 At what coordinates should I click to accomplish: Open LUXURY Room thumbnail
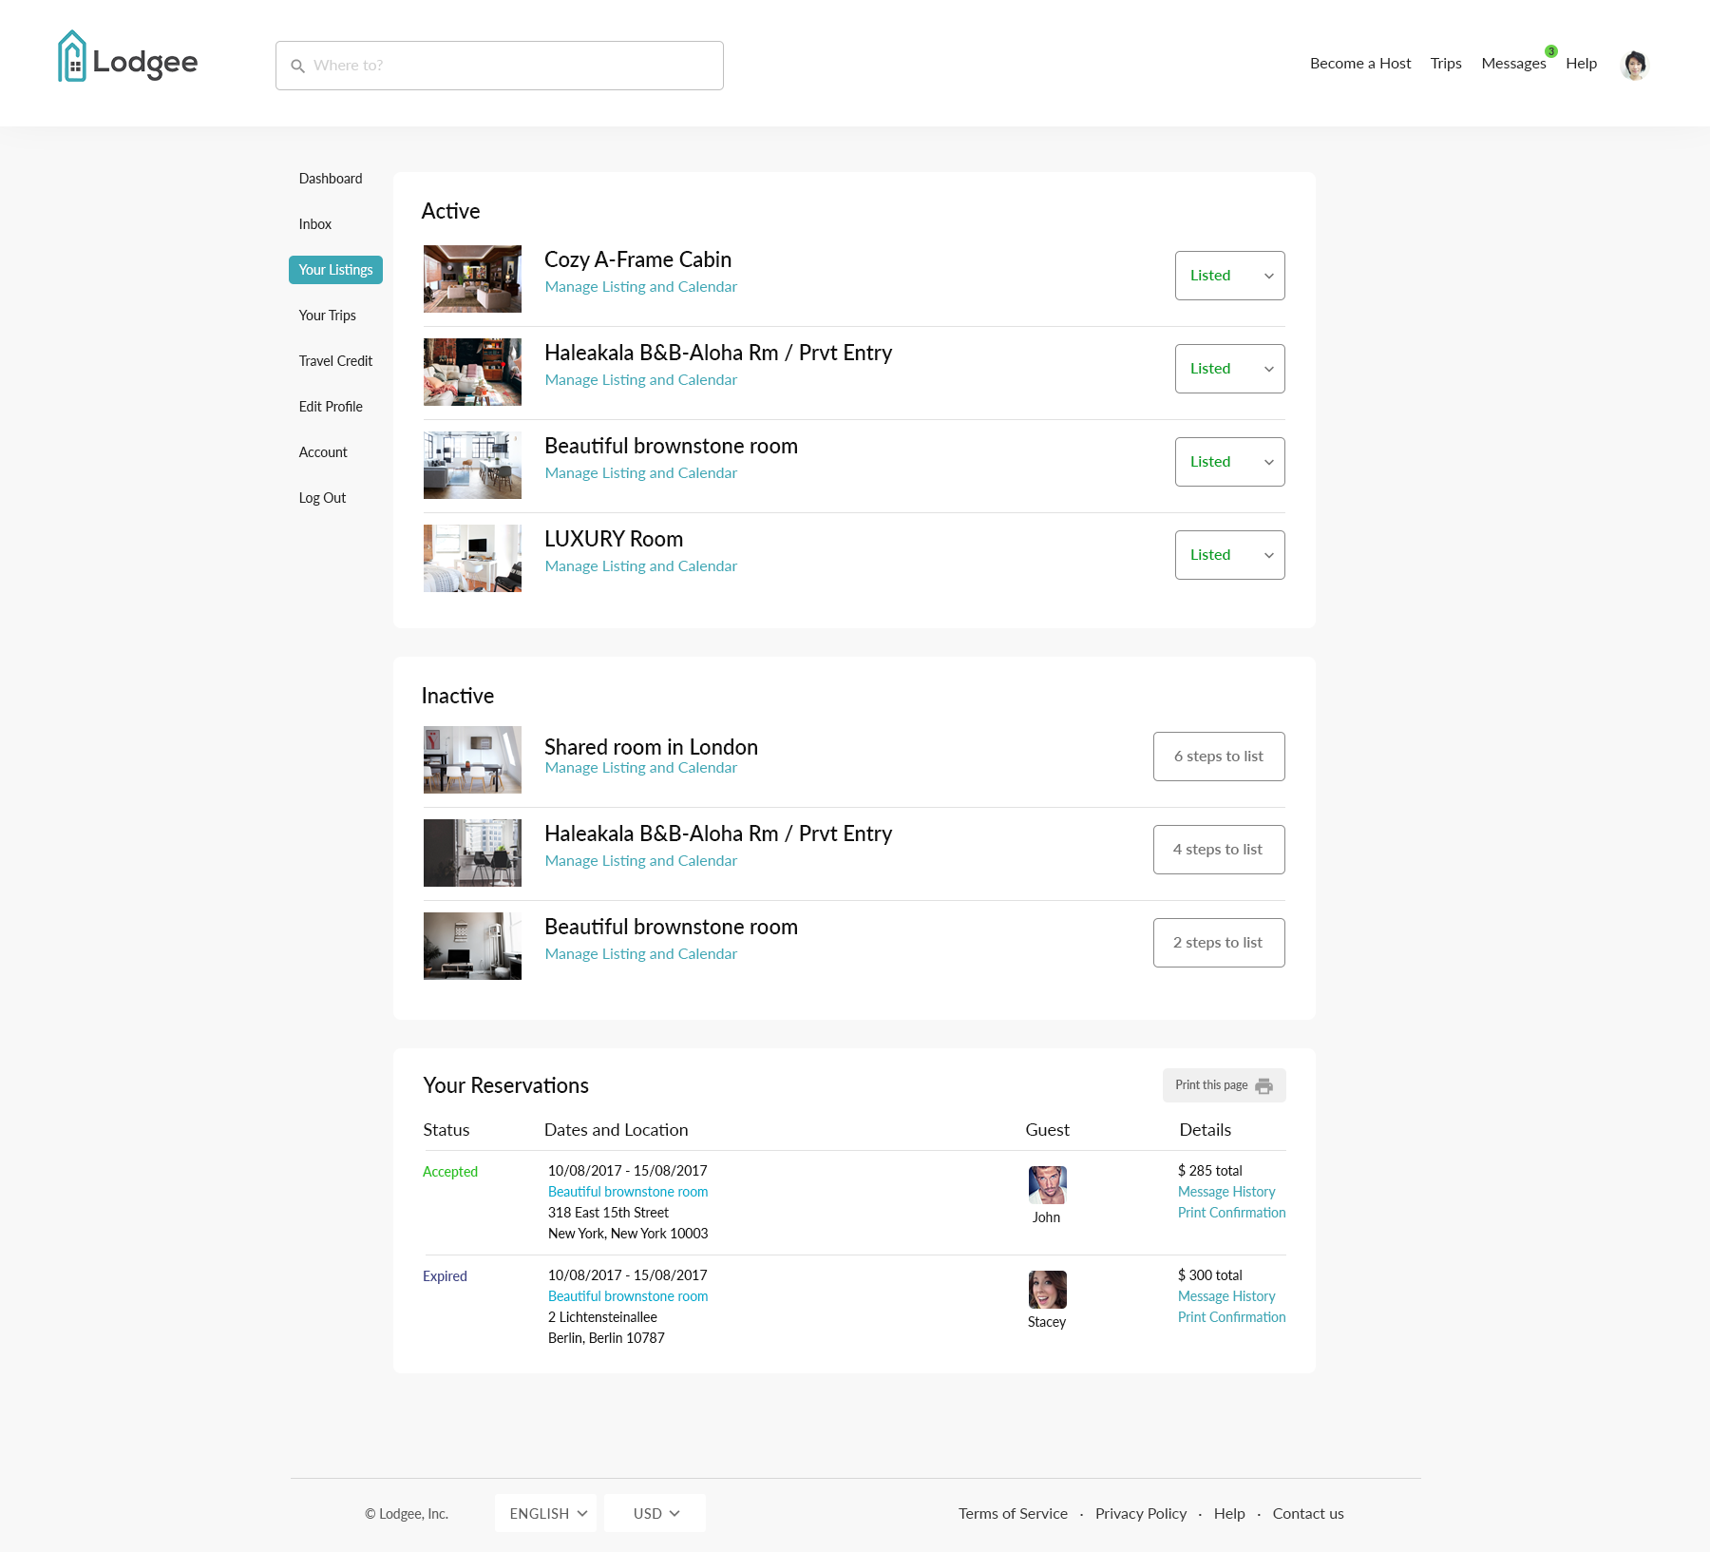(x=472, y=559)
